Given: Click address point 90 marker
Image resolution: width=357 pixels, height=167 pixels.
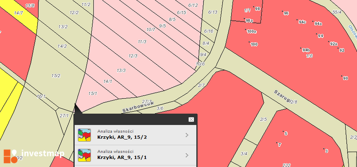Looking at the screenshot, I should coord(342,76).
